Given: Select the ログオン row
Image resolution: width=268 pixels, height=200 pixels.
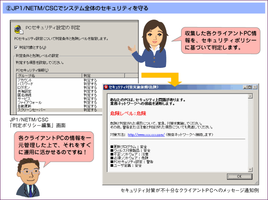Looking at the screenshot, I should point(60,87).
